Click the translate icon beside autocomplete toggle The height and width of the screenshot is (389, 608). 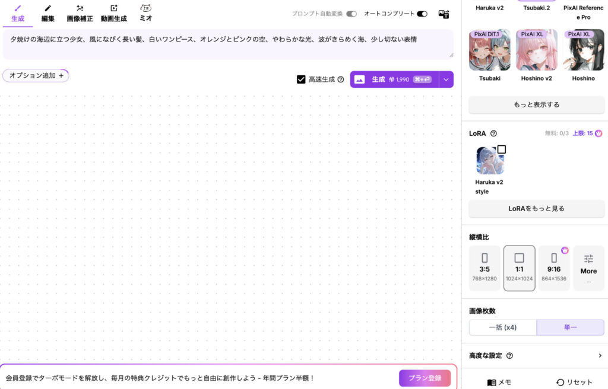click(444, 14)
